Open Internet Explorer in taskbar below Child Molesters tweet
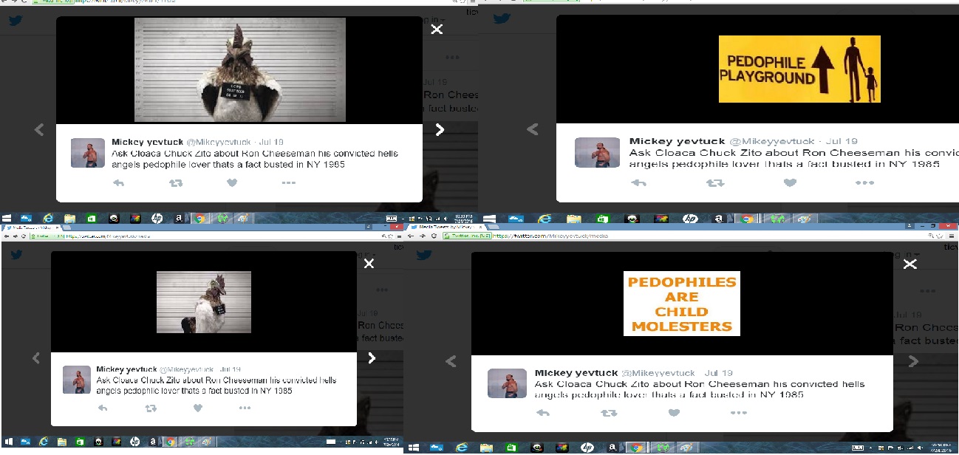This screenshot has height=455, width=959. pos(462,448)
